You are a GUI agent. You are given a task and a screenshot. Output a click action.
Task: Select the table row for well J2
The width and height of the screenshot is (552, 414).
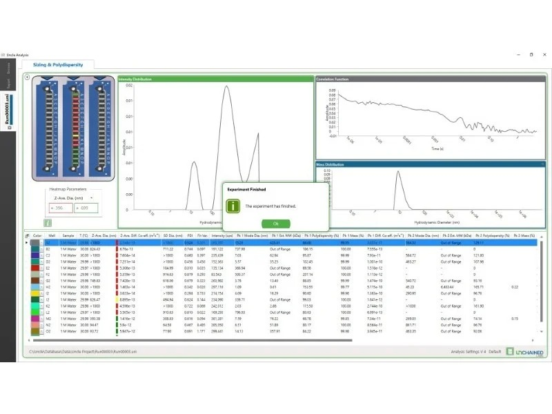click(284, 299)
